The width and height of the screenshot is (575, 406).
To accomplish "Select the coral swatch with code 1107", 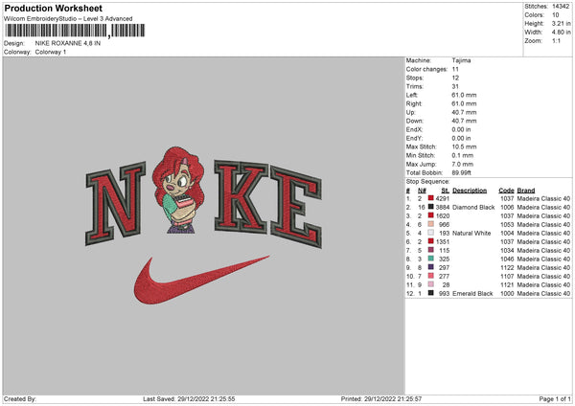I will click(431, 276).
